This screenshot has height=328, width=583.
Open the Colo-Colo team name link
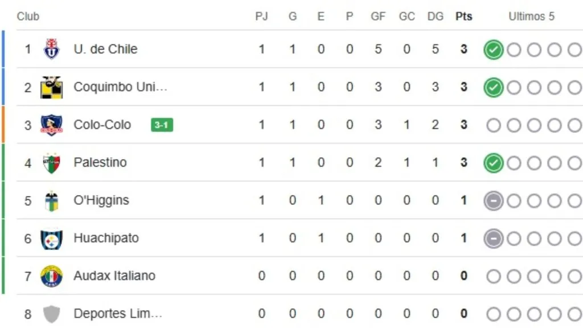[x=102, y=125]
